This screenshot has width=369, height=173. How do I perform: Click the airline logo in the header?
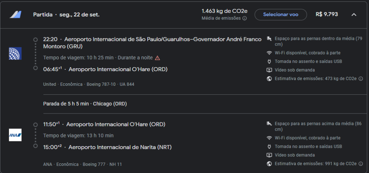[15, 15]
